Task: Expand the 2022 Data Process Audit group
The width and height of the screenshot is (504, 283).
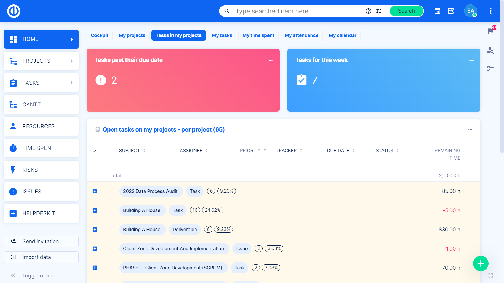Action: click(x=95, y=191)
